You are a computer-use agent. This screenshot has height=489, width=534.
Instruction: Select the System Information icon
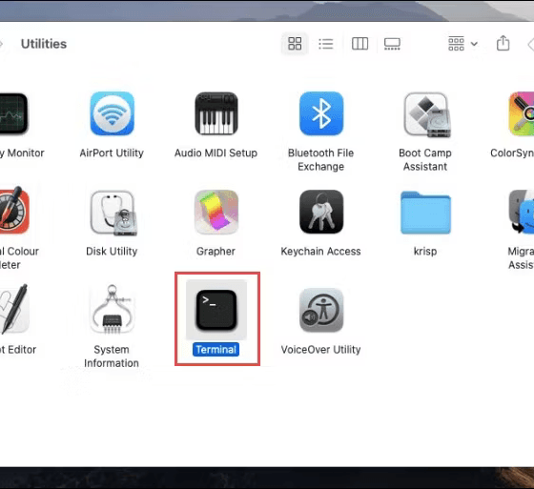point(113,309)
